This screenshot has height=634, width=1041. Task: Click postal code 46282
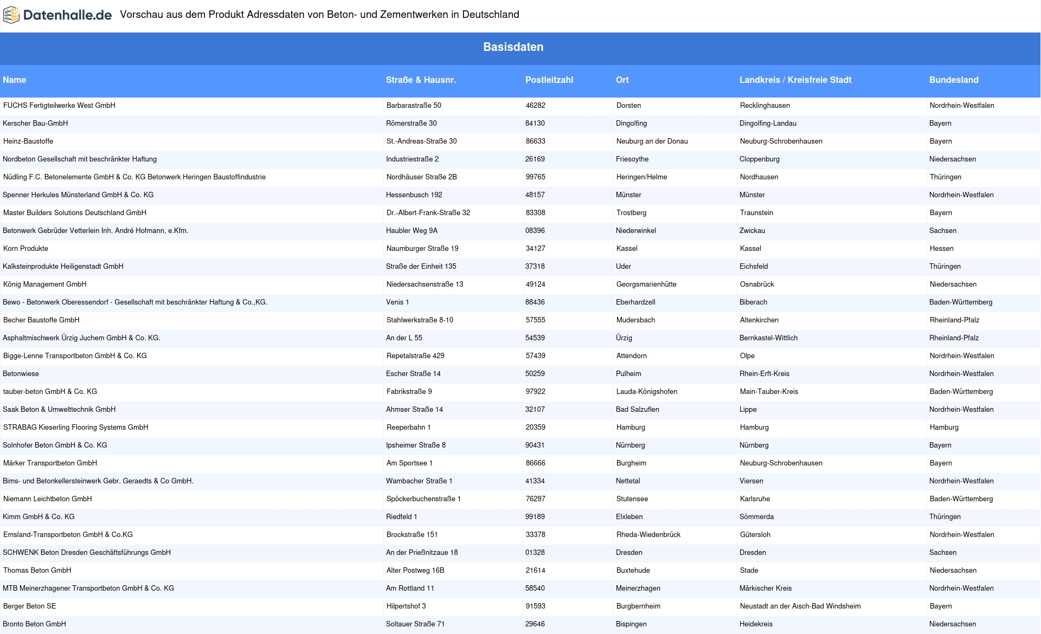point(536,106)
